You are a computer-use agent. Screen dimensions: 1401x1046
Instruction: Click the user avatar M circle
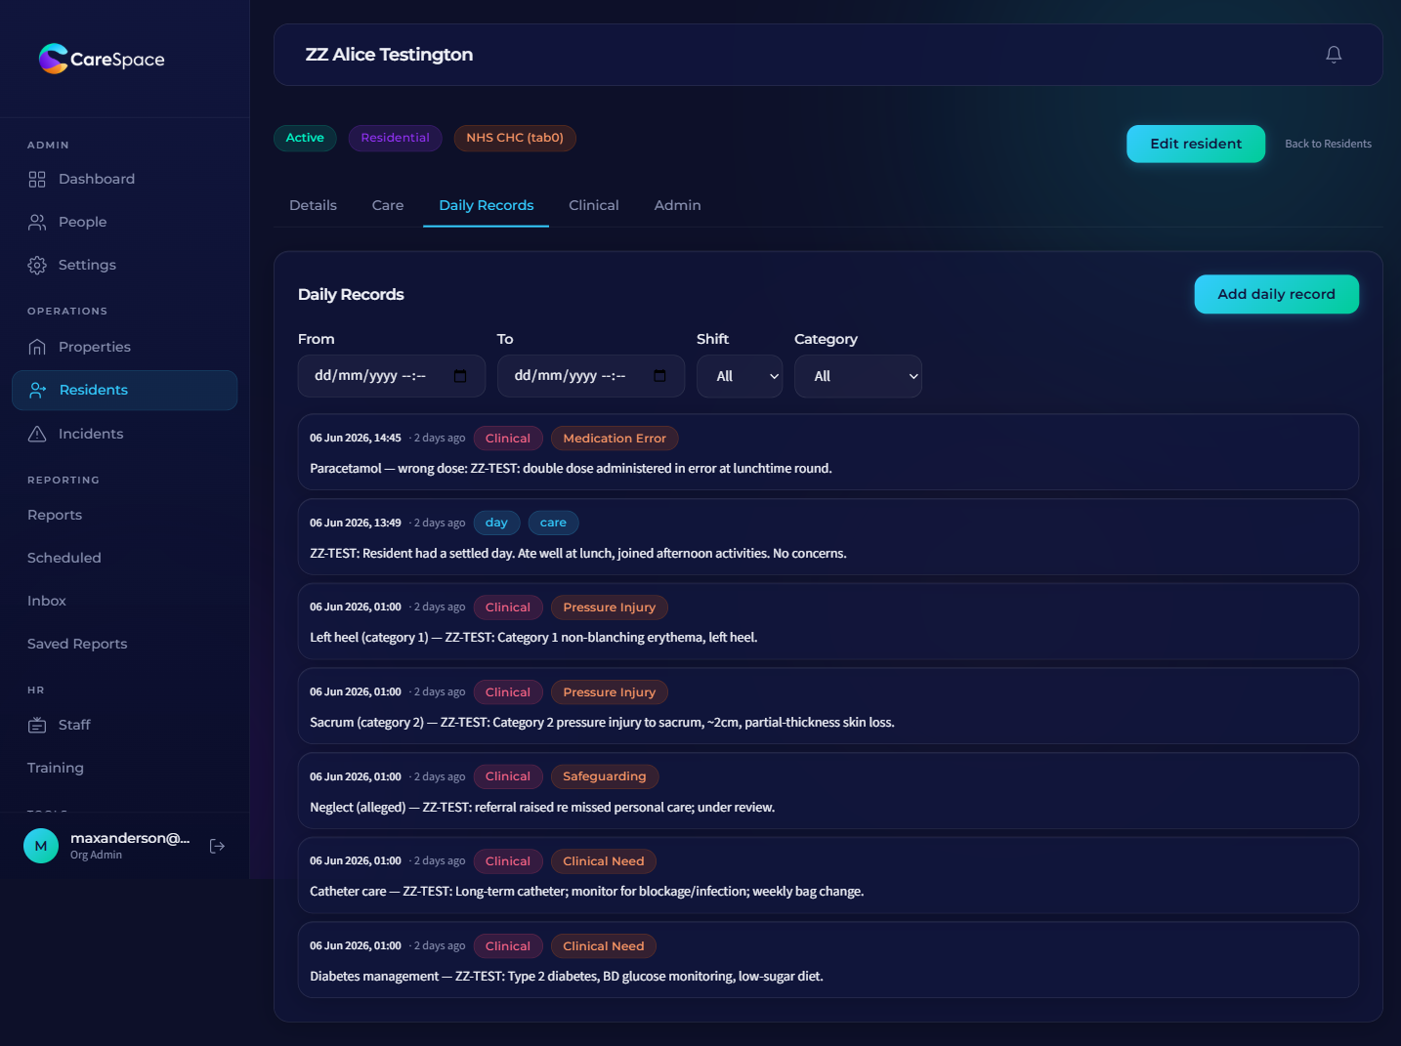click(x=41, y=846)
